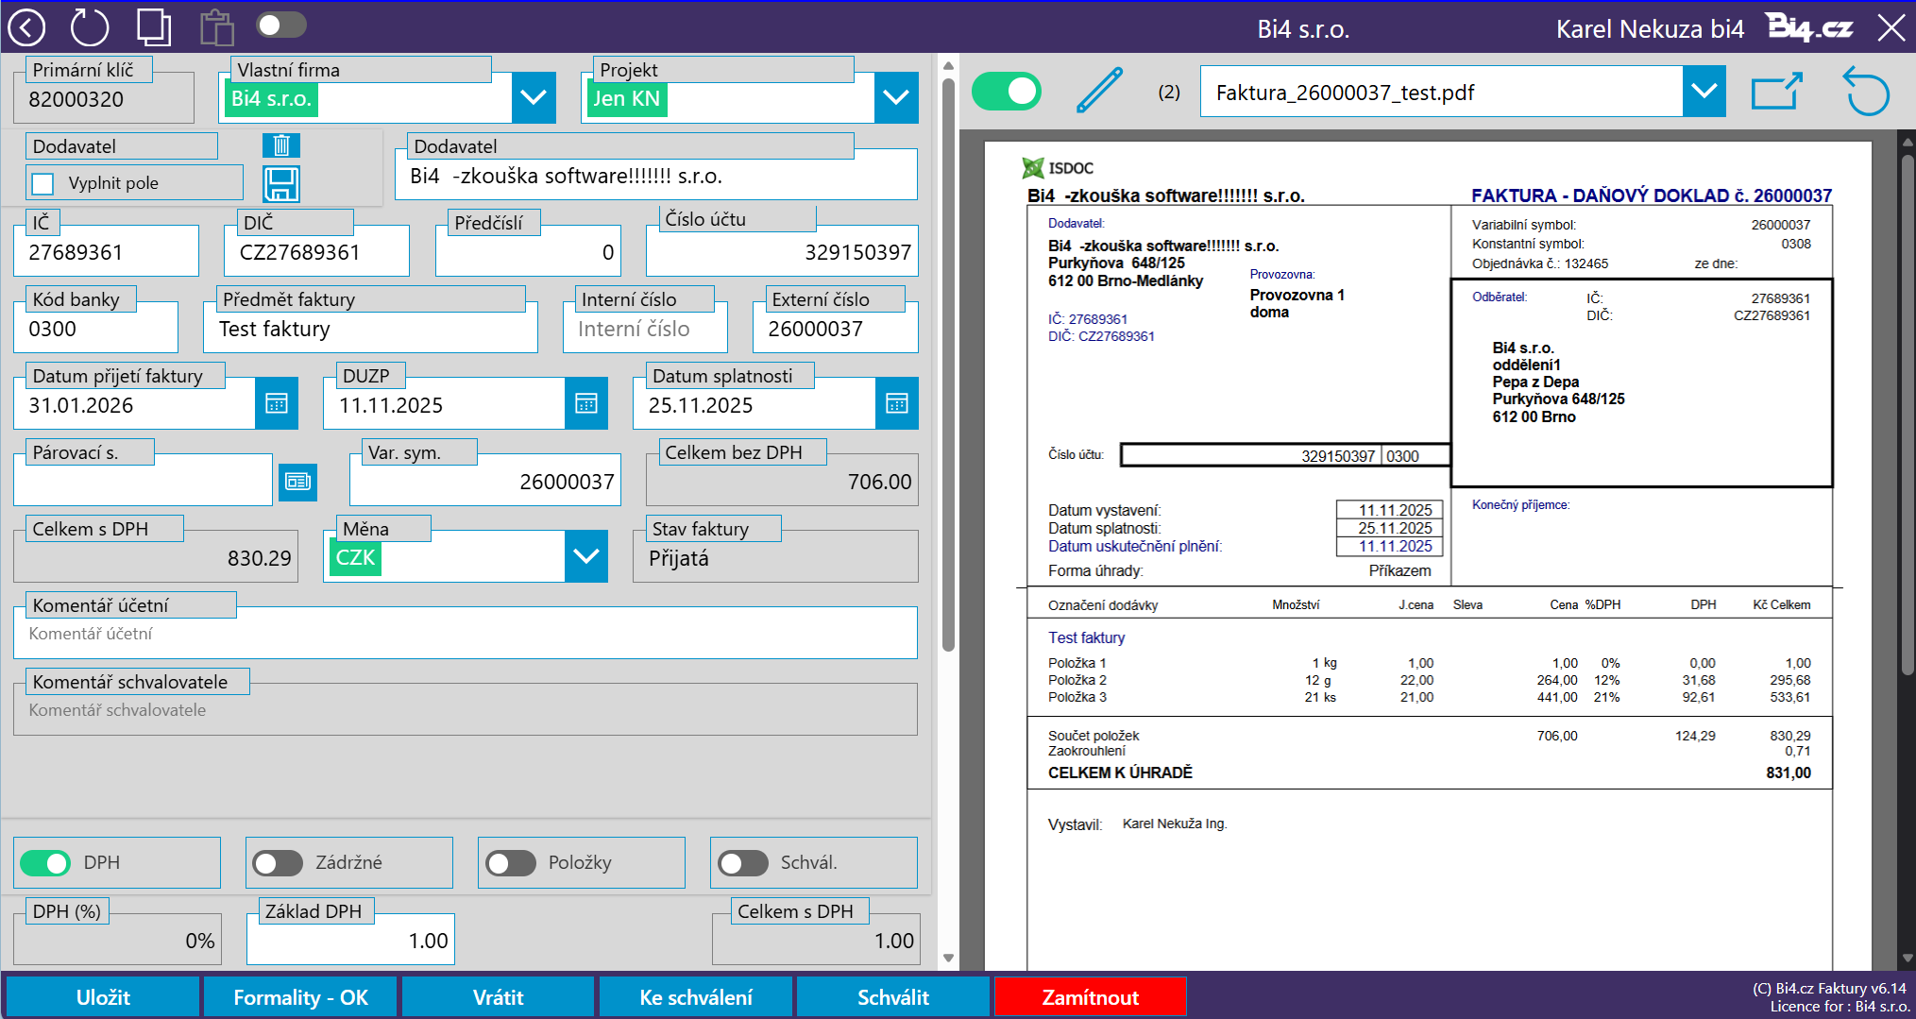Enable the Zádržné toggle
This screenshot has height=1019, width=1916.
point(278,862)
